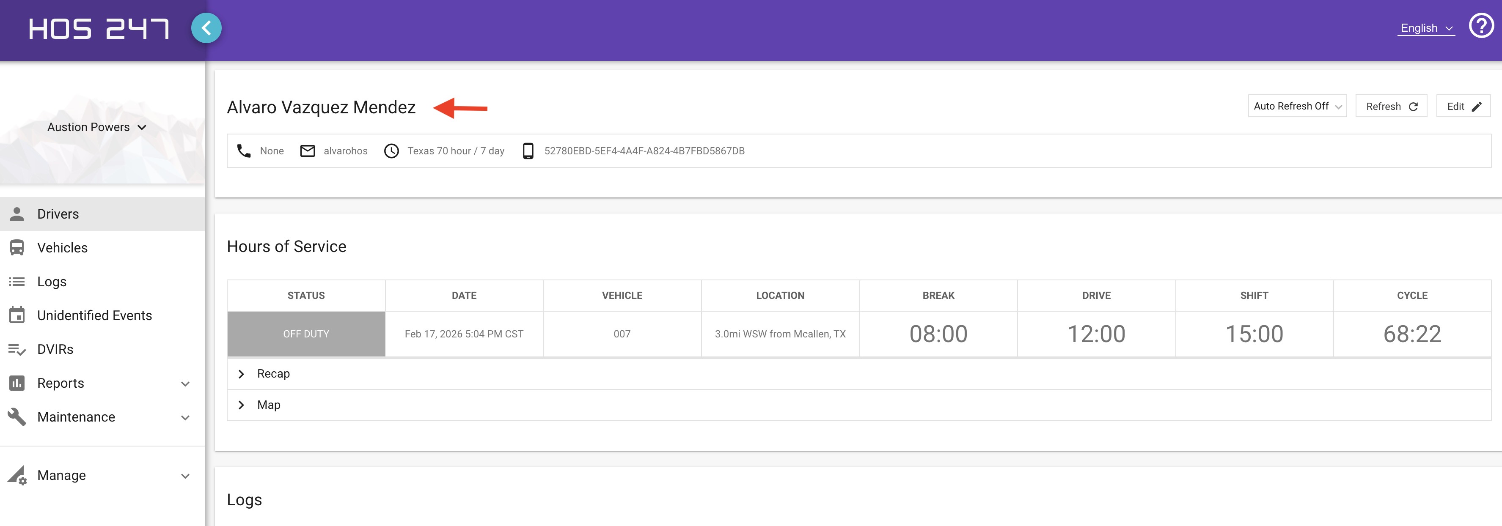Click the DRIVE column header
The image size is (1502, 526).
pyautogui.click(x=1096, y=295)
